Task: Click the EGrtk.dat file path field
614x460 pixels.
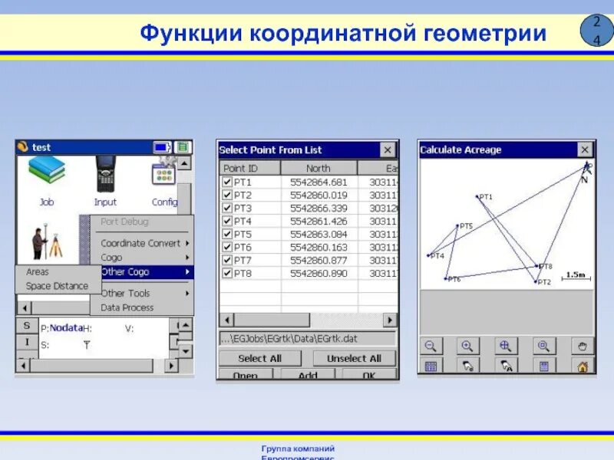Action: 308,338
